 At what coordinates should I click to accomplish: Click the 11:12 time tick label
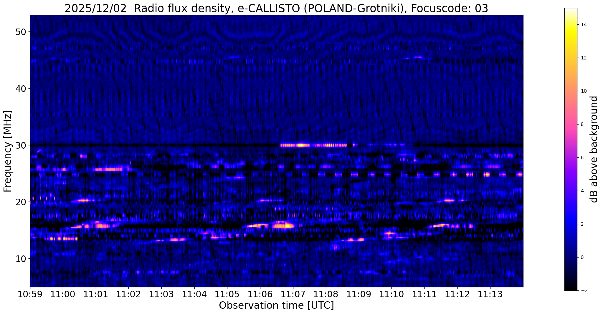(x=457, y=294)
